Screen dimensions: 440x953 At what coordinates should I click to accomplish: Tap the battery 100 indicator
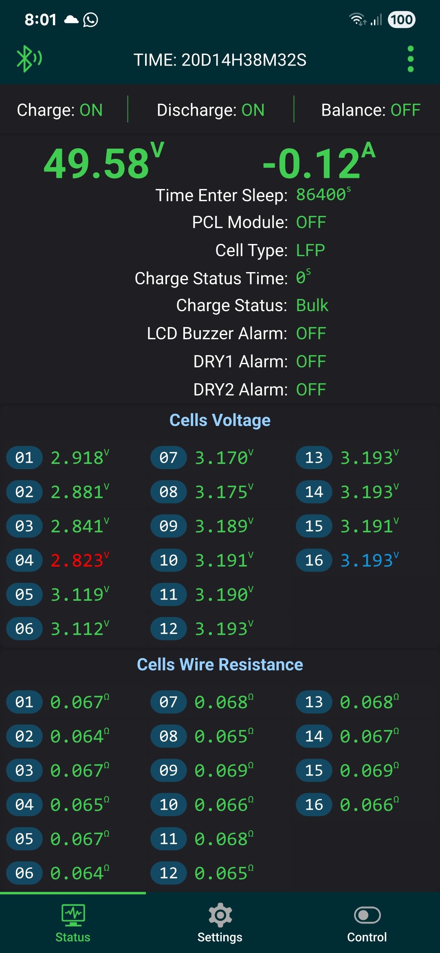coord(401,20)
